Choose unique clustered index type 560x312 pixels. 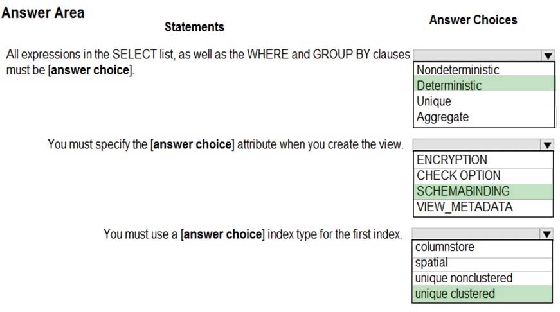[482, 294]
